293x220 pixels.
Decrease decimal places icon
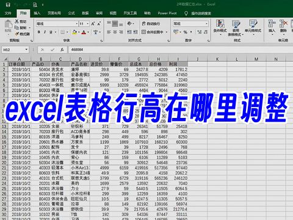[x=206, y=32]
